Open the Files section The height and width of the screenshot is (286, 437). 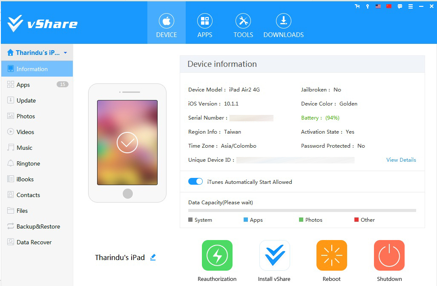(37, 211)
